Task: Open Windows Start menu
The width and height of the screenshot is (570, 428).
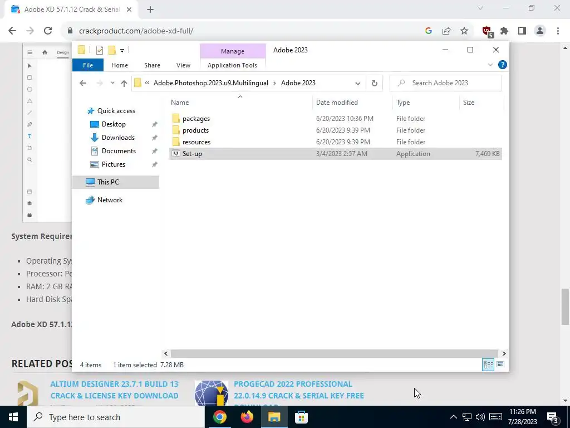Action: [13, 417]
